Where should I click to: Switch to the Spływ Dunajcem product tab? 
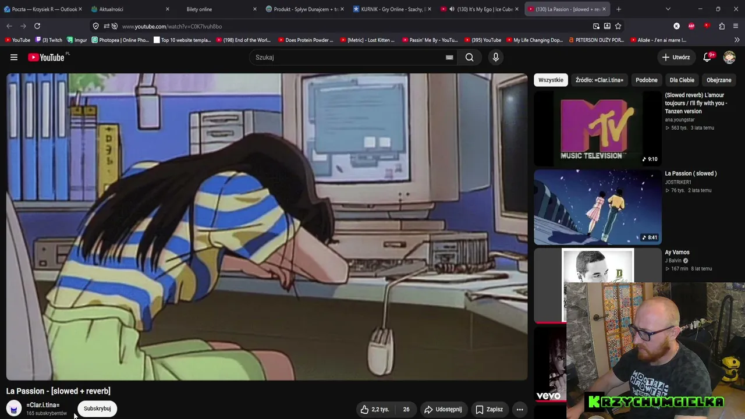(x=306, y=9)
